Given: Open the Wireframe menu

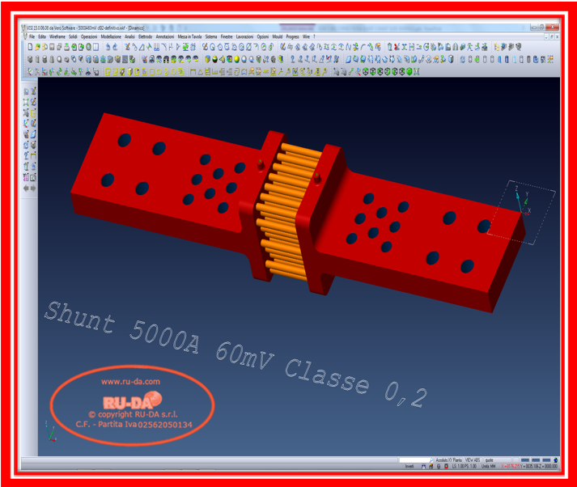Looking at the screenshot, I should (57, 36).
